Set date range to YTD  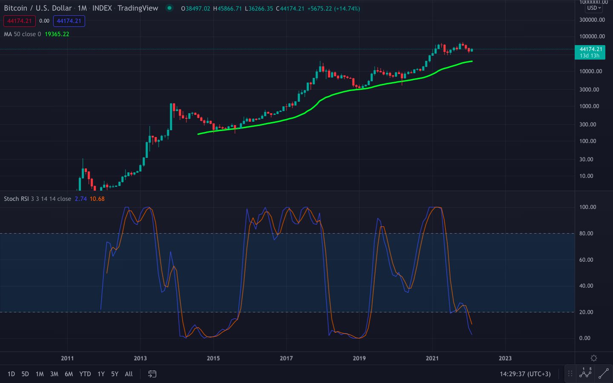point(85,374)
